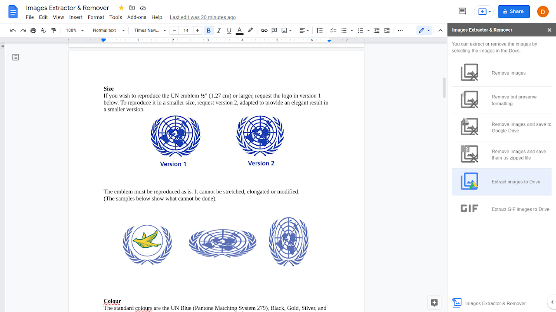Select the Version 2 UN emblem image

click(260, 141)
